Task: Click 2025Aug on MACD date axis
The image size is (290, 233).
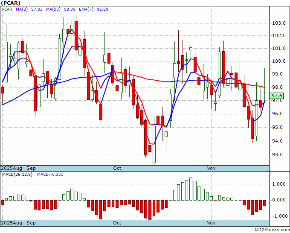Action: pyautogui.click(x=12, y=223)
